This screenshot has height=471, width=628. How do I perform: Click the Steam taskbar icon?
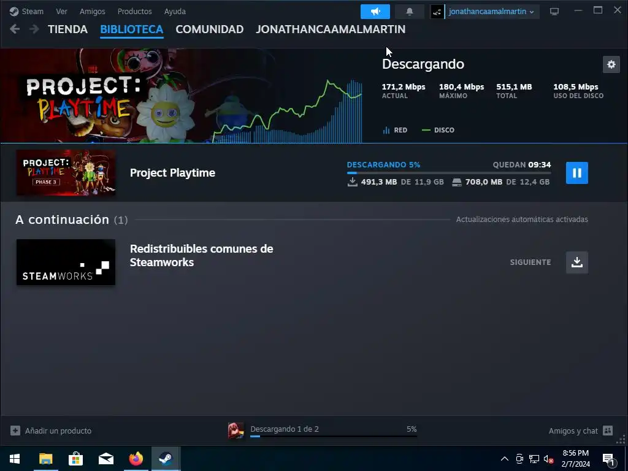(x=166, y=459)
